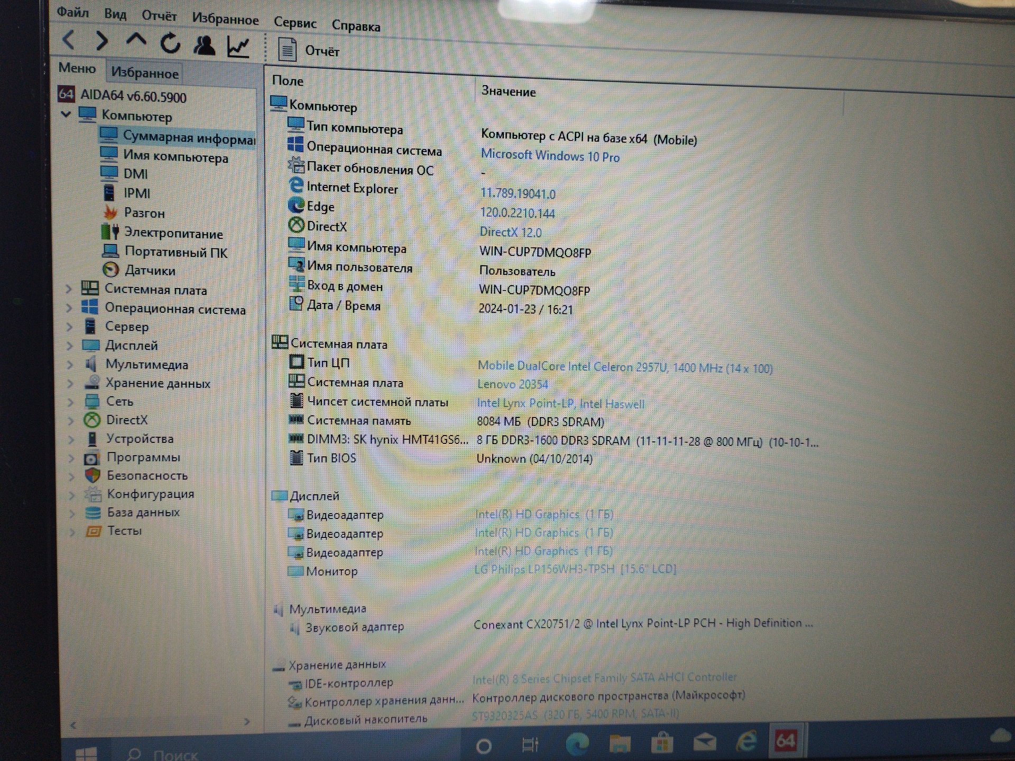Go forward with the right arrow toolbar button
The height and width of the screenshot is (761, 1015).
[x=101, y=41]
